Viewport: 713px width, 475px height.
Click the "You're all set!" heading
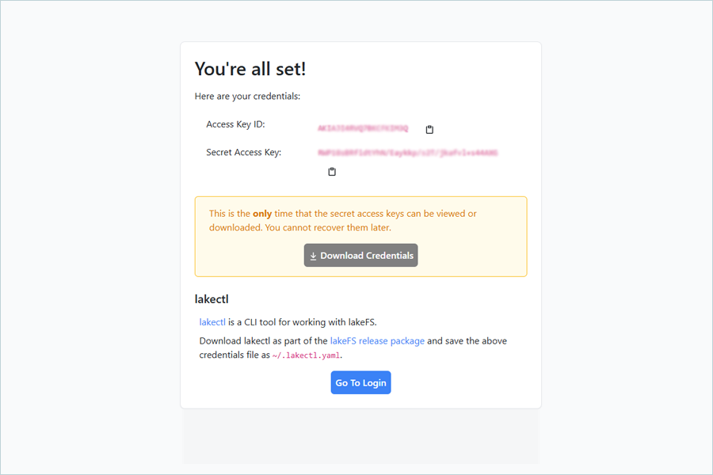pos(250,69)
